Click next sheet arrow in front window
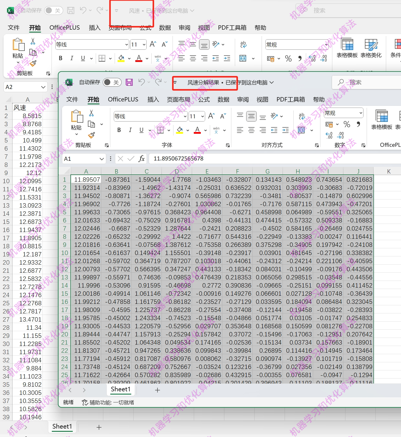The width and height of the screenshot is (401, 437). (x=84, y=390)
